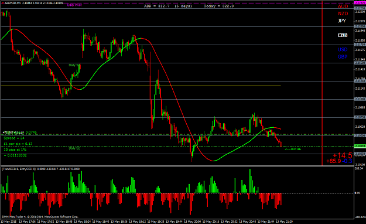
Task: Click the TrendCCI indicator header text
Action: tap(41, 169)
